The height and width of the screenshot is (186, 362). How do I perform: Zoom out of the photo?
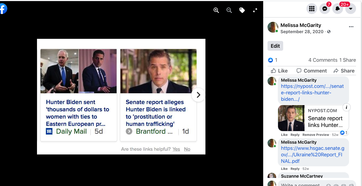pos(229,10)
